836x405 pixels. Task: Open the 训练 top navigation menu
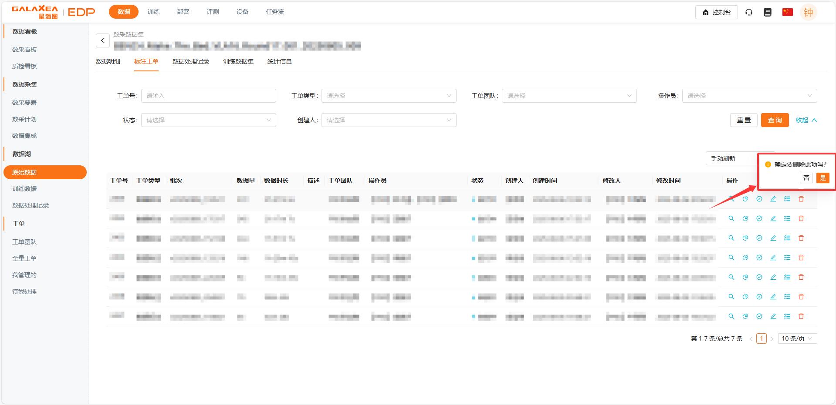pyautogui.click(x=153, y=12)
